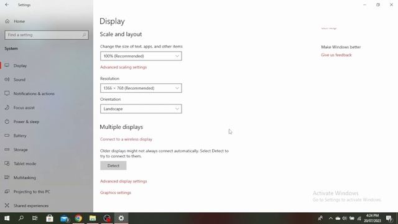Viewport: 398px width, 224px height.
Task: Go back with the Settings back arrow
Action: click(7, 4)
